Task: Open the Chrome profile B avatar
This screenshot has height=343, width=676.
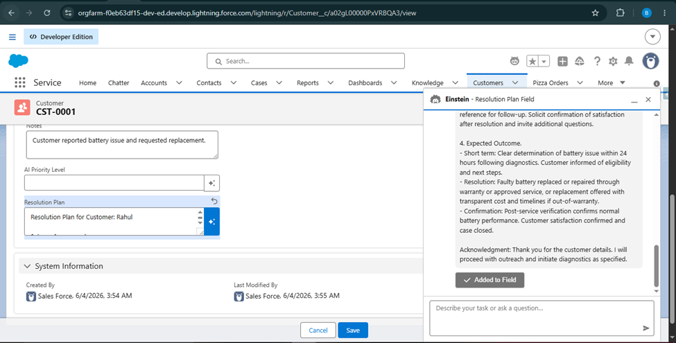Action: [x=646, y=13]
